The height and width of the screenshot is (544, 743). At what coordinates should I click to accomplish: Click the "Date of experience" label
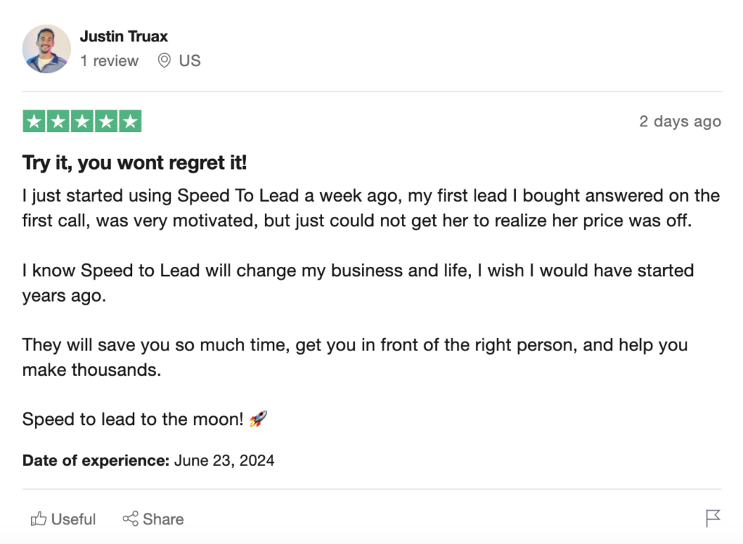point(96,460)
